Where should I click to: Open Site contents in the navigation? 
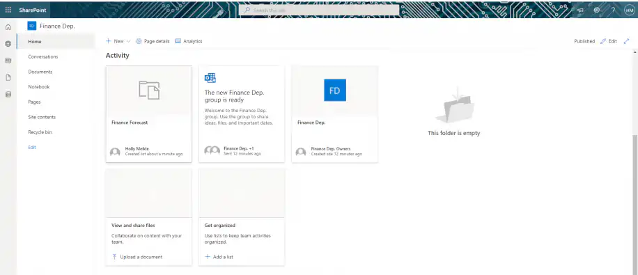pos(42,117)
